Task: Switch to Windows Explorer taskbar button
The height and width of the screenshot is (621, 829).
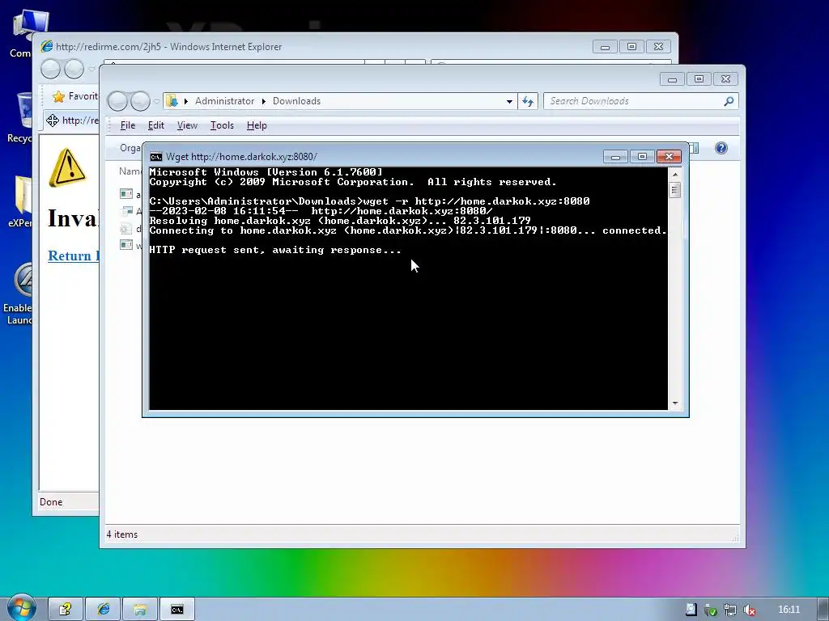Action: pos(139,610)
